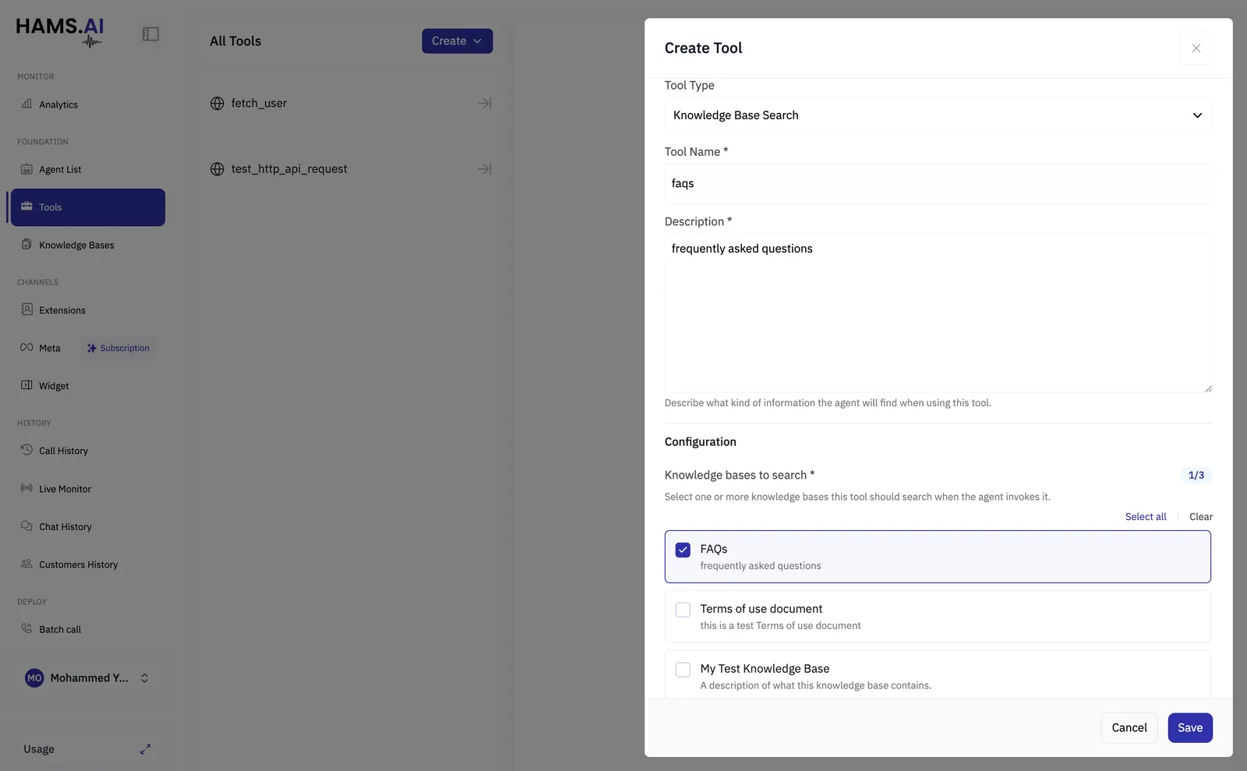Click into the Description text area
This screenshot has width=1247, height=771.
(938, 313)
